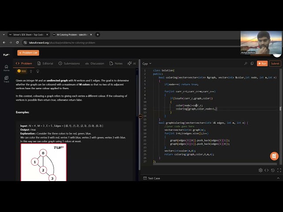Go back in browser
283x212 pixels.
[x=4, y=42]
